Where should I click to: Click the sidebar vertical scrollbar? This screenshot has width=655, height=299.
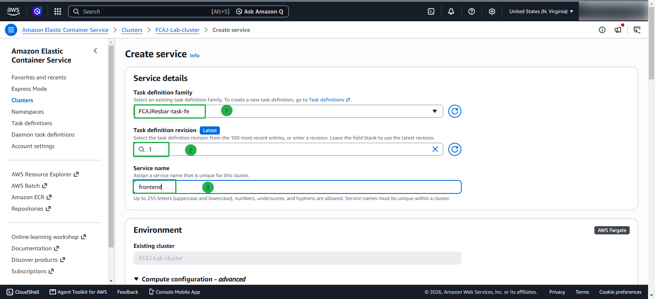[111, 146]
